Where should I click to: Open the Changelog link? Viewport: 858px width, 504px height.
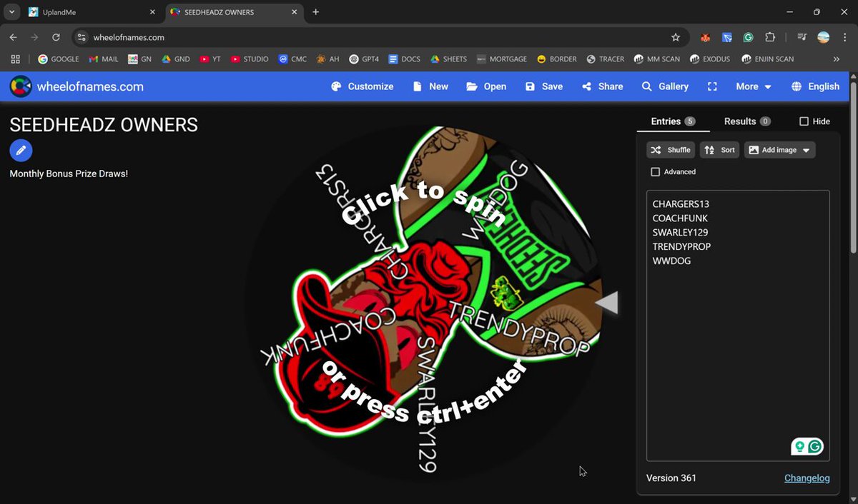click(x=807, y=478)
